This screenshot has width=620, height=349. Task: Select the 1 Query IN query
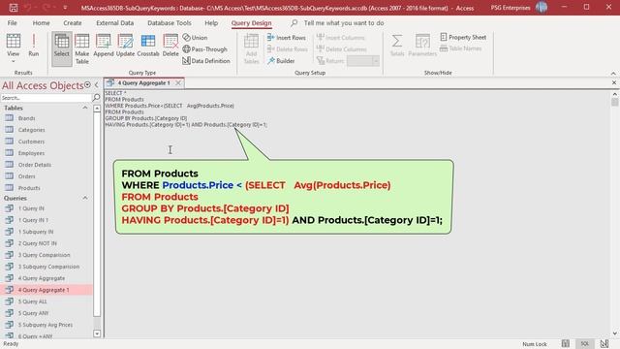point(31,208)
